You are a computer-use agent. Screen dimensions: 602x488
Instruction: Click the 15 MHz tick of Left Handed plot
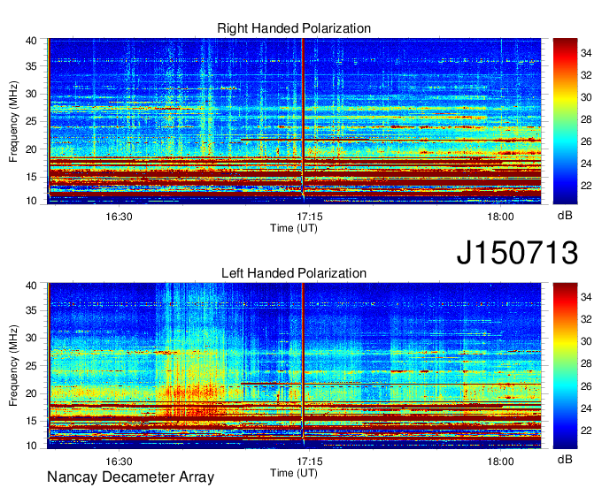coord(32,422)
